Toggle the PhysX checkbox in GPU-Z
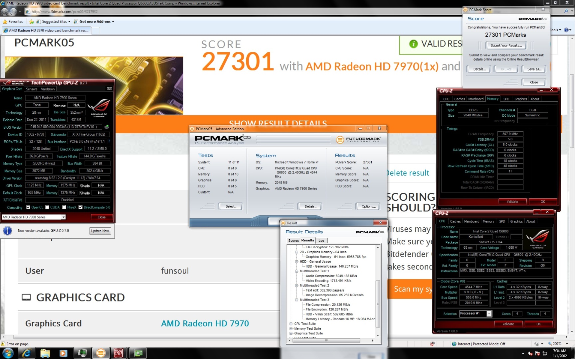575x359 pixels. [x=64, y=207]
